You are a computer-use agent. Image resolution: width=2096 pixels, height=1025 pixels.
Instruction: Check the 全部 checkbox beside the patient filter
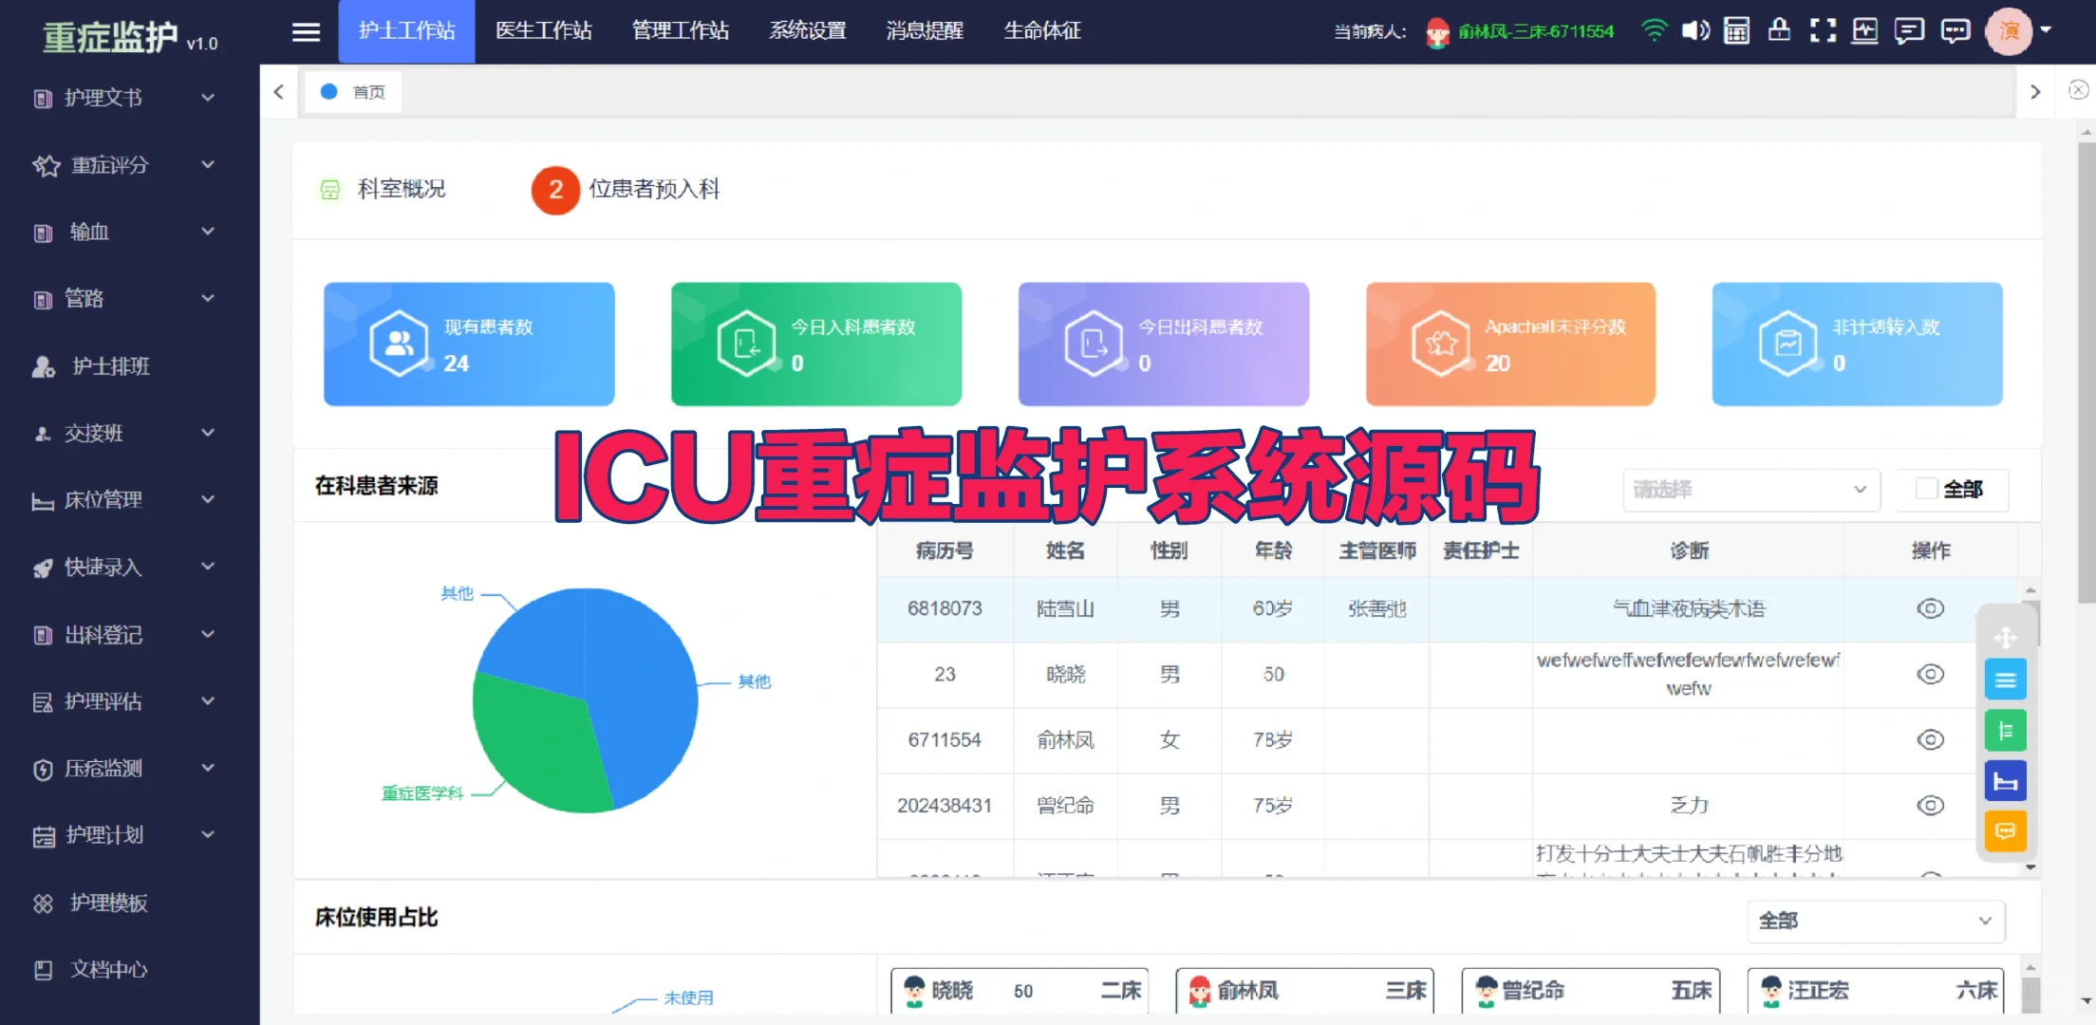point(1926,488)
